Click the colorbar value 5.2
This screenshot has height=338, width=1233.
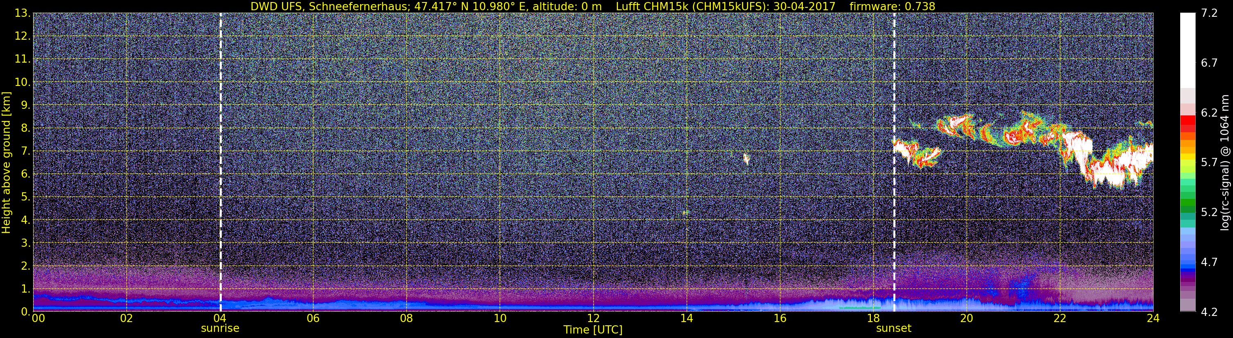click(x=1209, y=212)
